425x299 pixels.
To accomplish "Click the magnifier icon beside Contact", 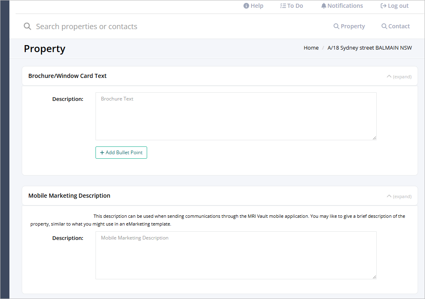I will [384, 26].
